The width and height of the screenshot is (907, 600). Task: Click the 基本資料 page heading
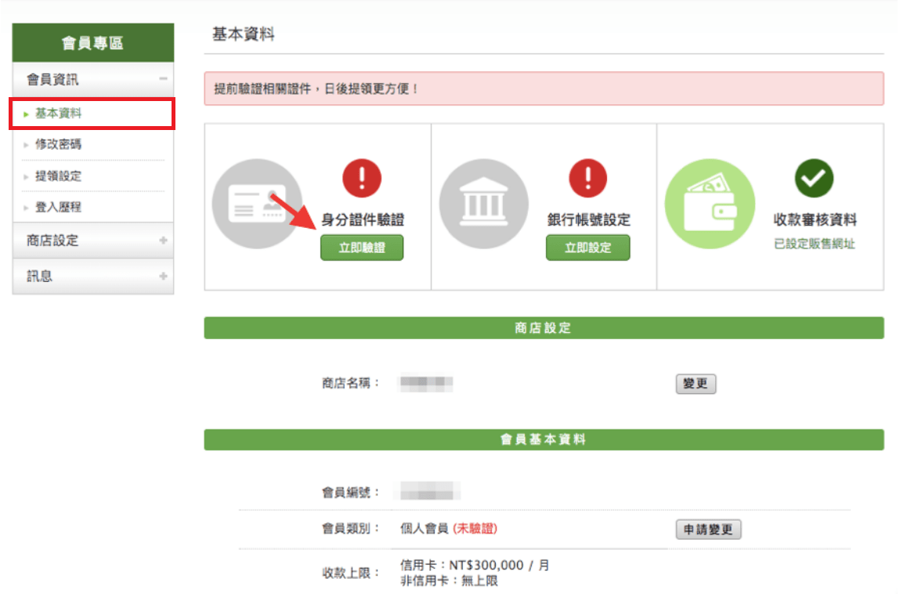244,34
